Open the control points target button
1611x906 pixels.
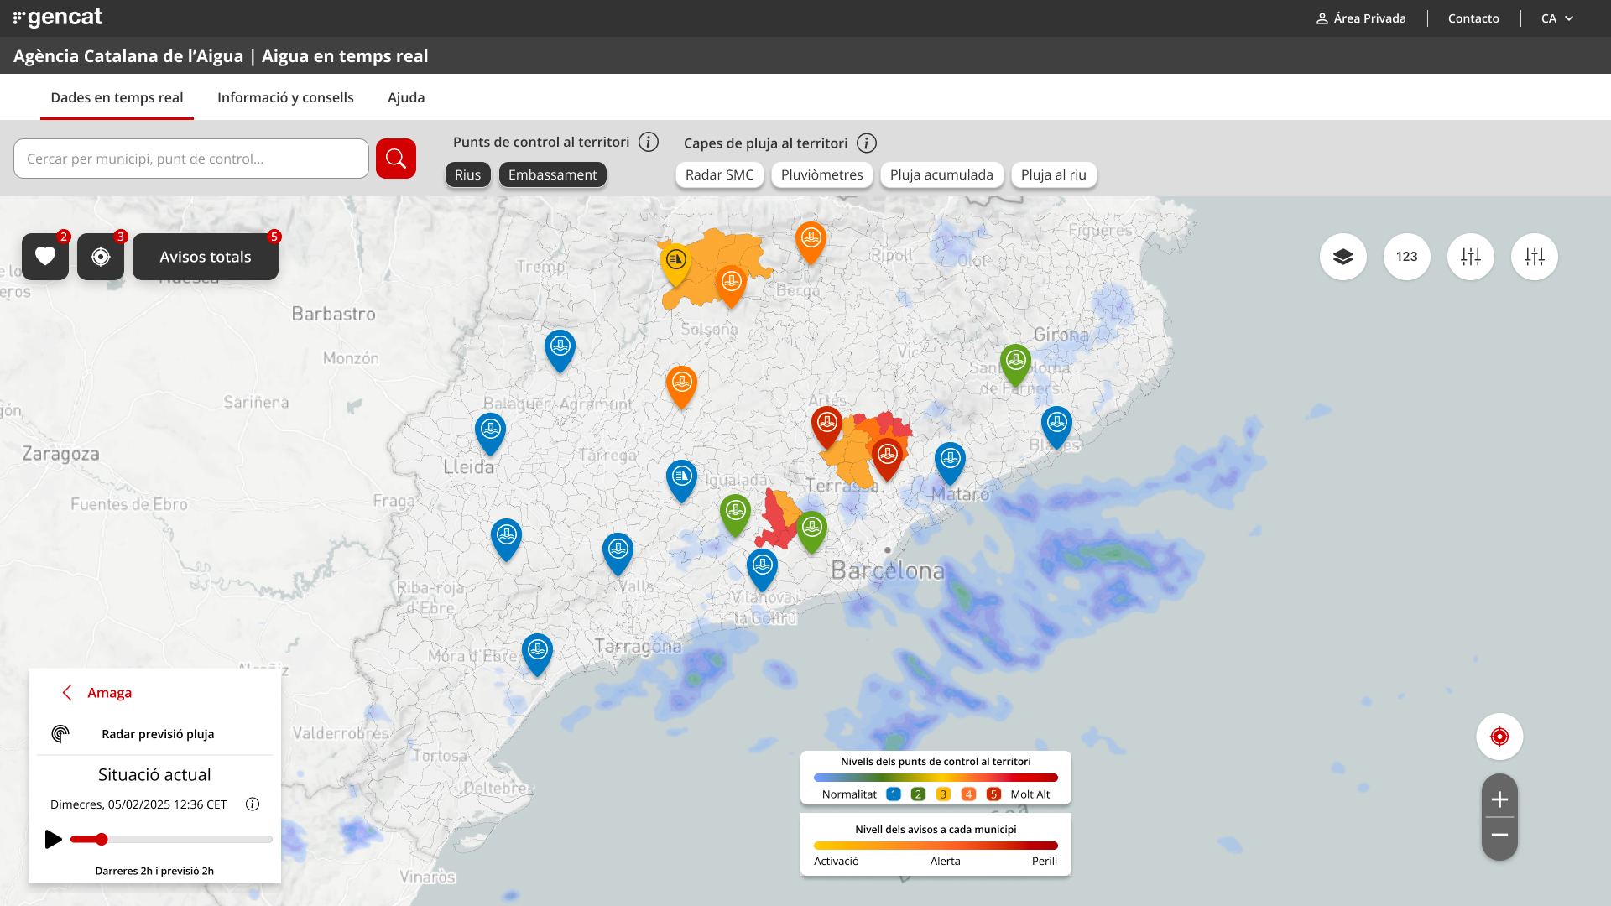coord(101,257)
